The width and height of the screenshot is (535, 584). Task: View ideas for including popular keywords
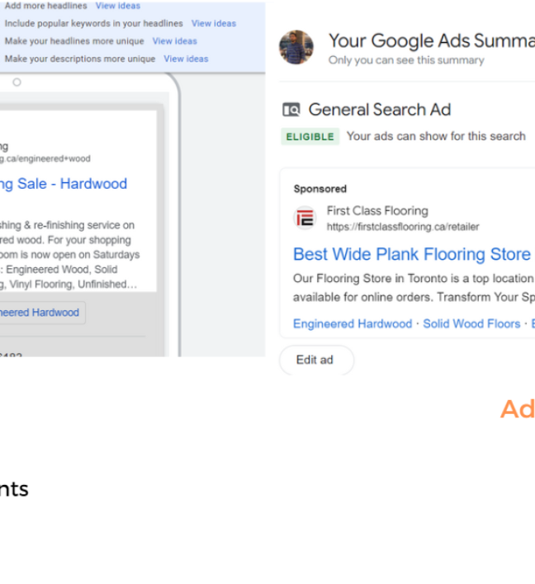214,24
